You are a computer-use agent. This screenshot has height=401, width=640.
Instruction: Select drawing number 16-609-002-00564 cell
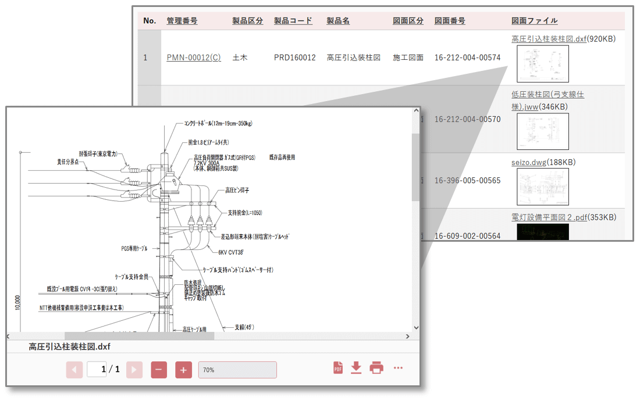click(x=467, y=235)
